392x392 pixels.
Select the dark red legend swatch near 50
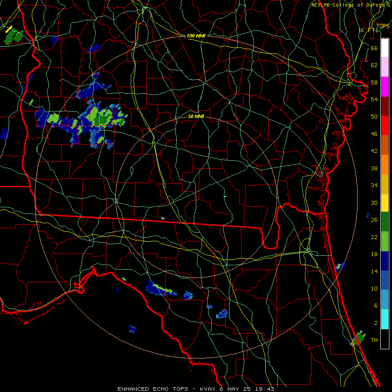coord(385,106)
